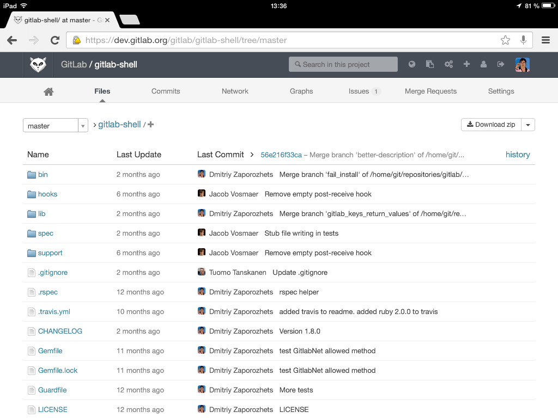558x418 pixels.
Task: Open profile via the person silhouette icon
Action: (x=483, y=64)
